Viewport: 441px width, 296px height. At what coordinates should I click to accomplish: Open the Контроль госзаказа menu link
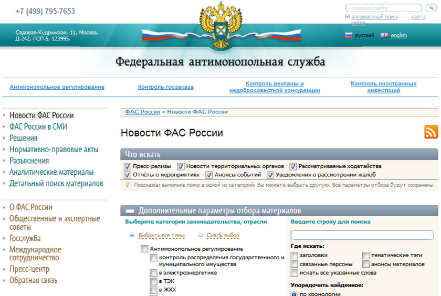[x=166, y=87]
